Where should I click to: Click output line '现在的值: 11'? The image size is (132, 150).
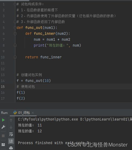tap(30, 125)
